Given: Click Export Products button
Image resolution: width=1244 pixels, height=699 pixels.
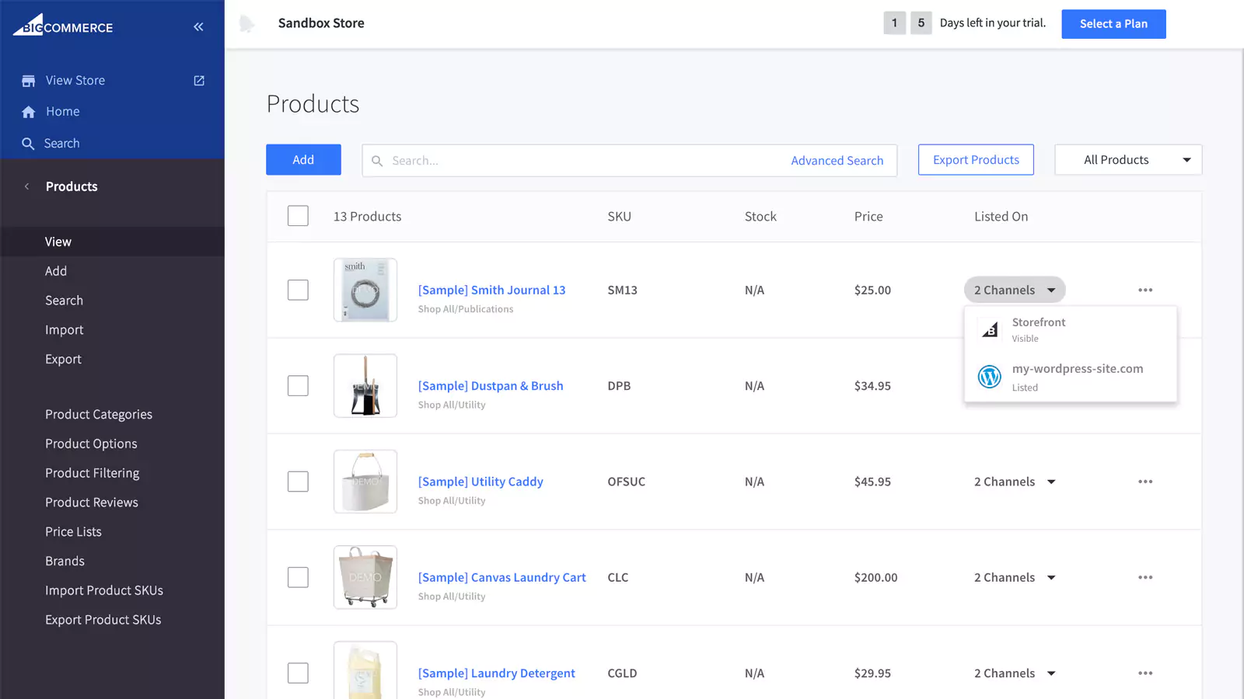Looking at the screenshot, I should tap(976, 160).
